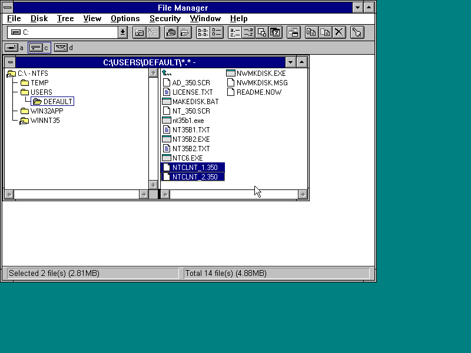Screen dimensions: 471x353
Task: Click tree pane scroll down arrow
Action: click(153, 185)
